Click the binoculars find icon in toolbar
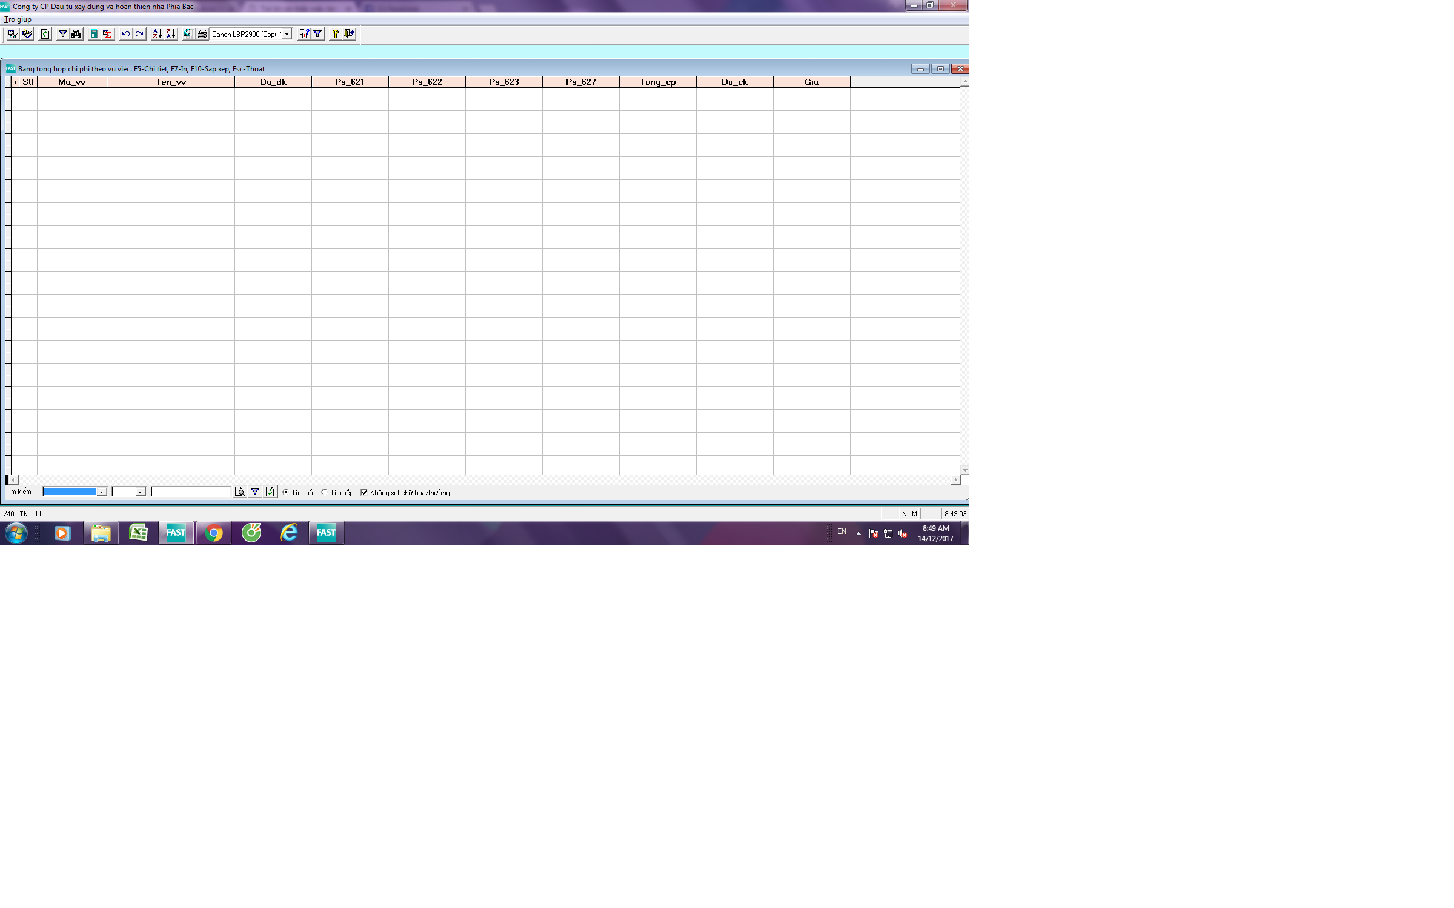 pyautogui.click(x=76, y=34)
